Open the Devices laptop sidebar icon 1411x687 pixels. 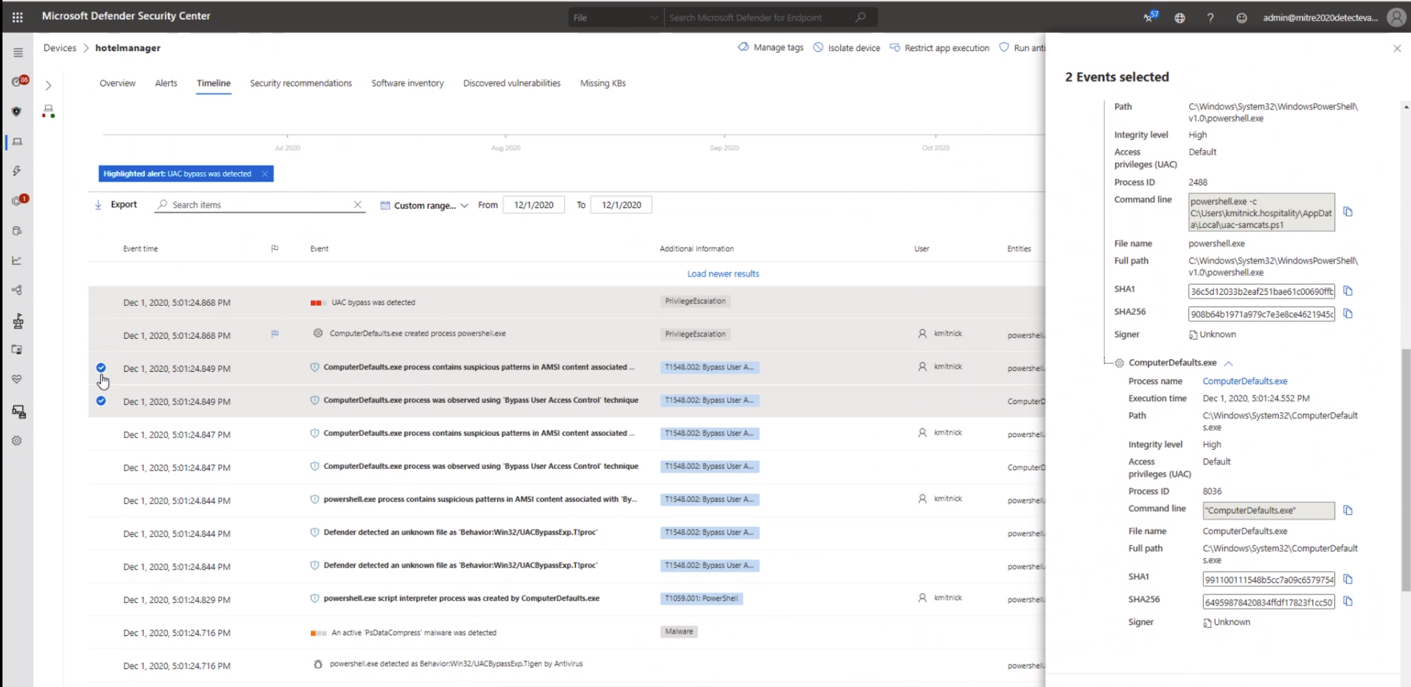tap(17, 142)
